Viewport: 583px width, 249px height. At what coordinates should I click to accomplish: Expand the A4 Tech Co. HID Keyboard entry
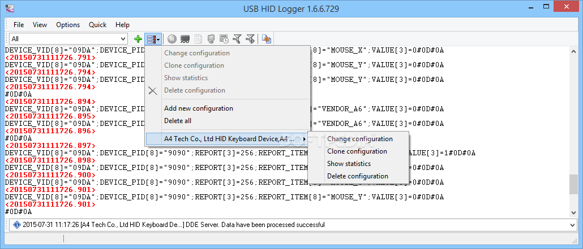coord(226,139)
